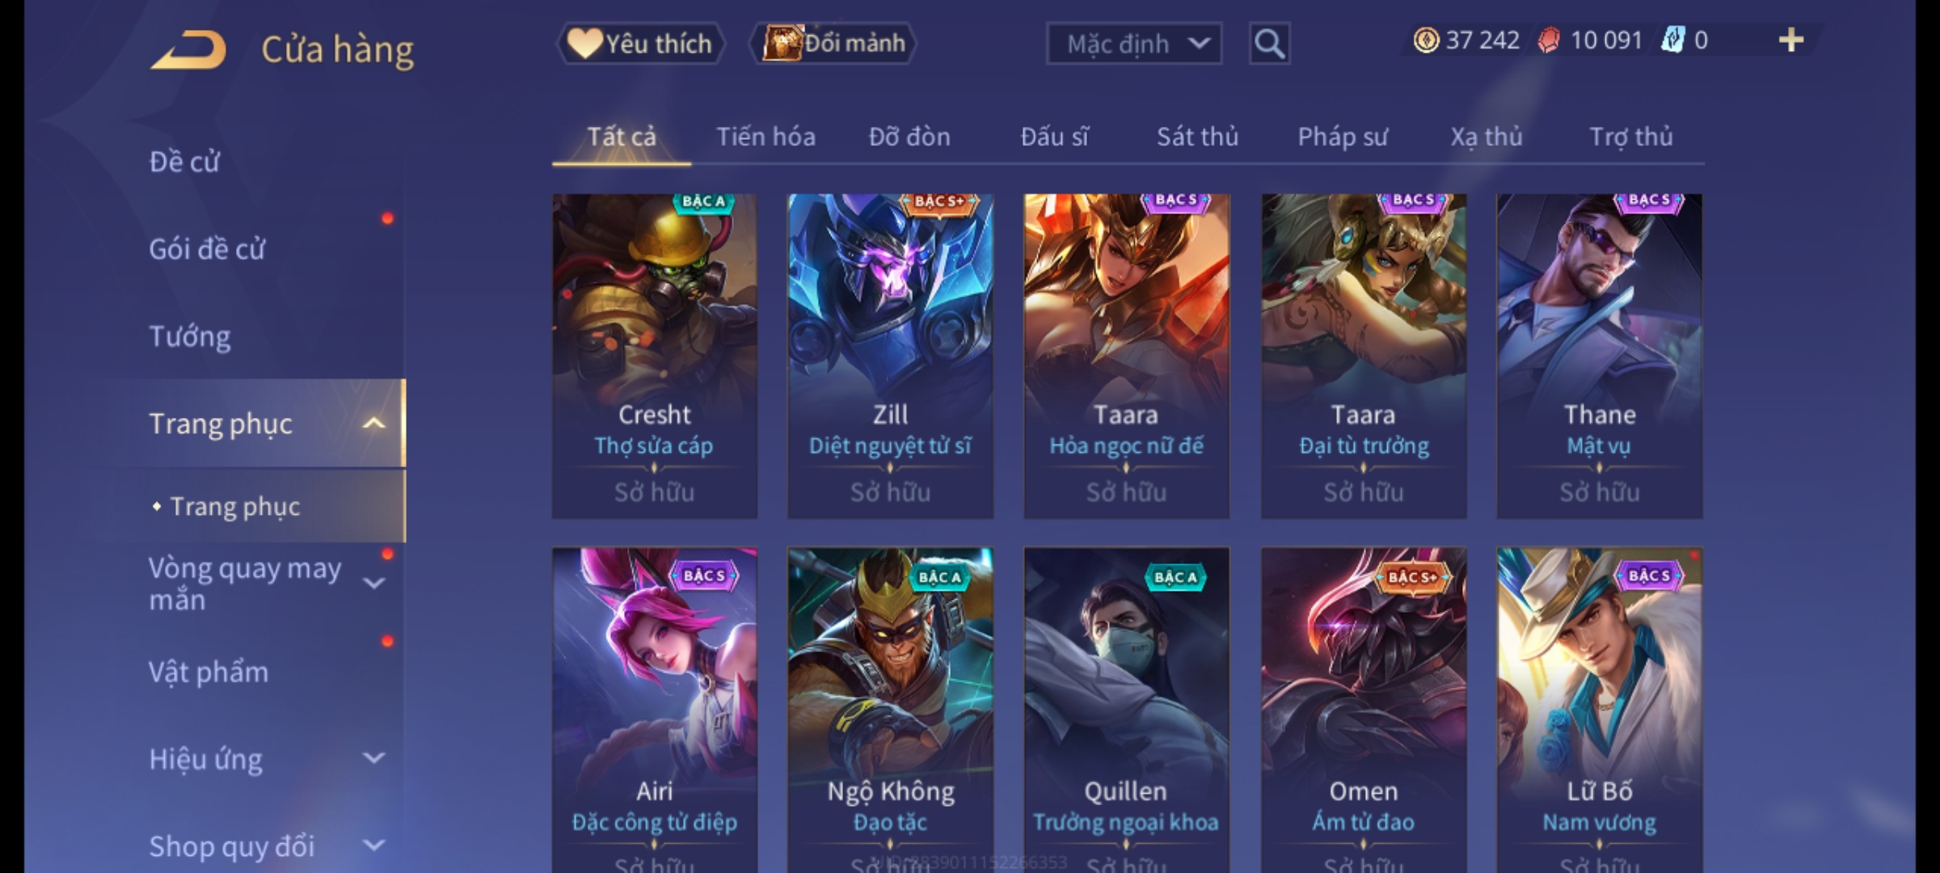Select Zill Diệt nguyệt tử sĩ skin
This screenshot has height=873, width=1940.
click(890, 356)
